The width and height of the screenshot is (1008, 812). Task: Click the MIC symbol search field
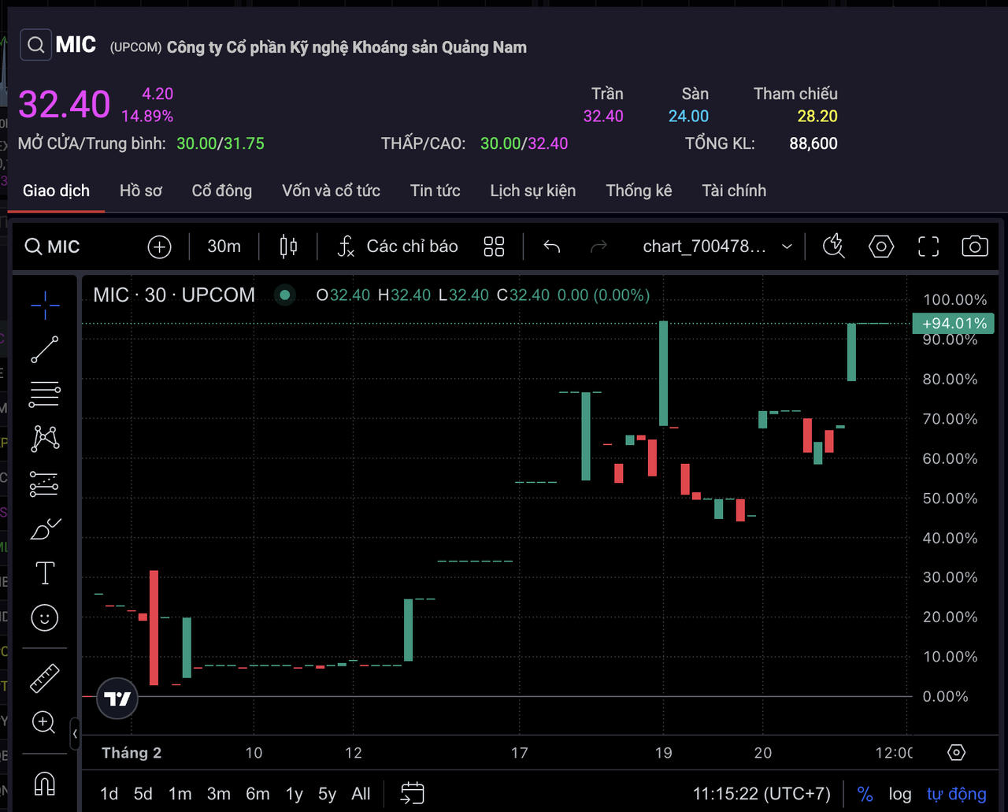point(54,247)
